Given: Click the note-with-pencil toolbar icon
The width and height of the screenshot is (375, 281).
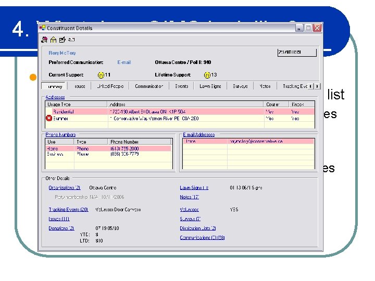Looking at the screenshot, I should point(62,40).
